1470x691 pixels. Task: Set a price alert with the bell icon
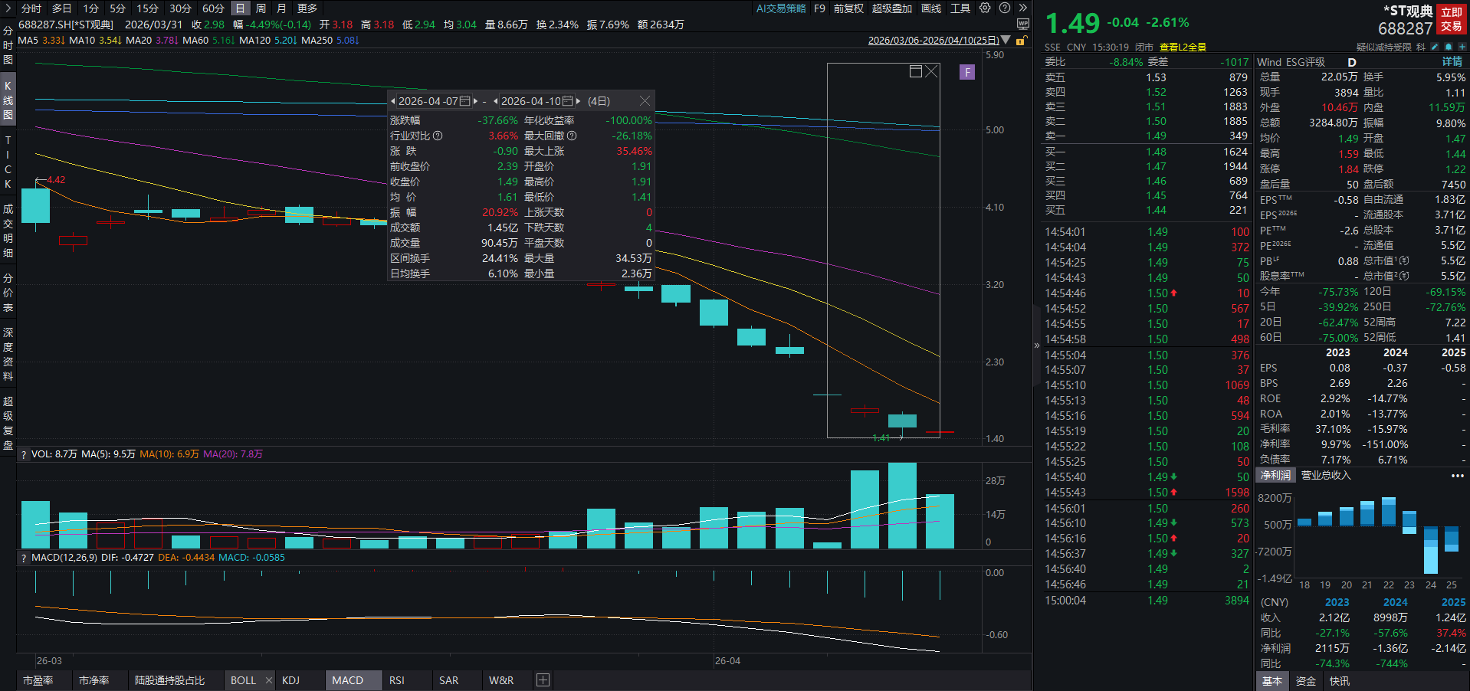[1449, 47]
